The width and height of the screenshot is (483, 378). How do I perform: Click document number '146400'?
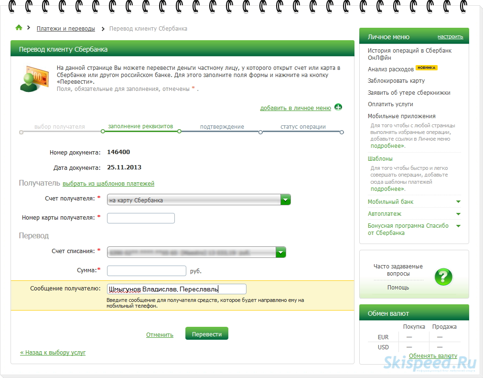click(118, 152)
